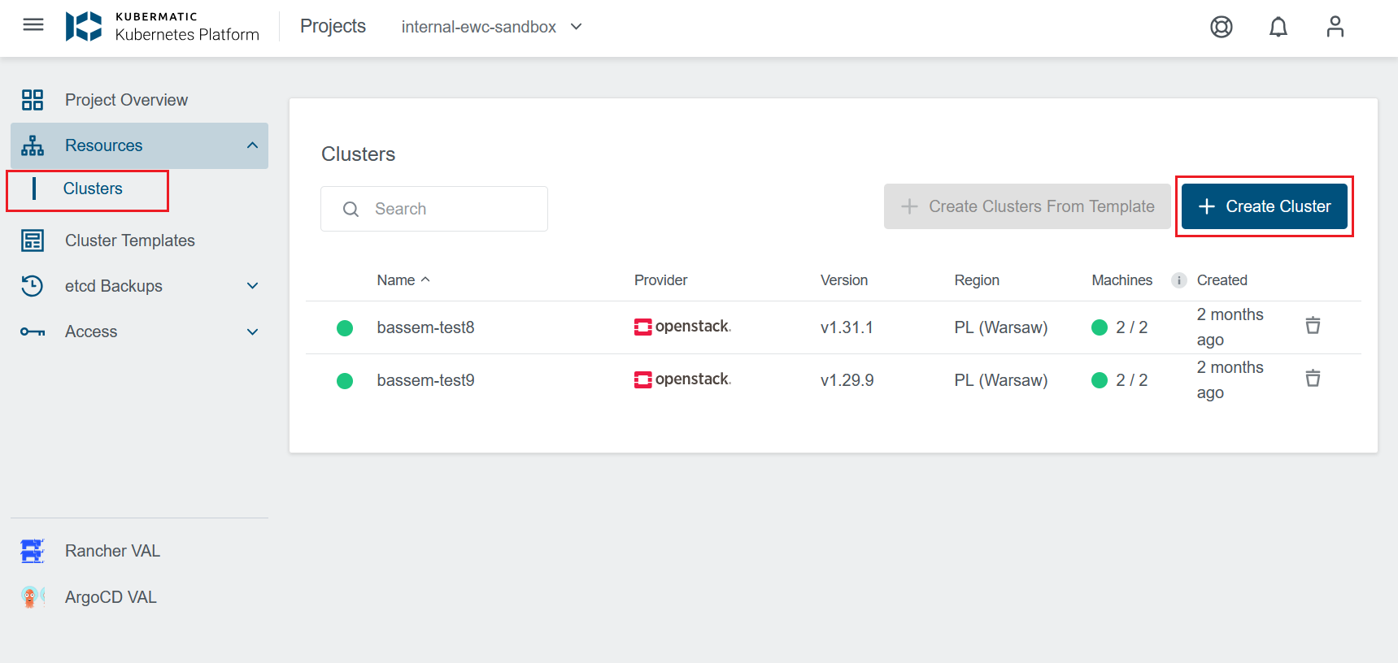Image resolution: width=1398 pixels, height=663 pixels.
Task: Open the hamburger navigation menu
Action: pos(33,25)
